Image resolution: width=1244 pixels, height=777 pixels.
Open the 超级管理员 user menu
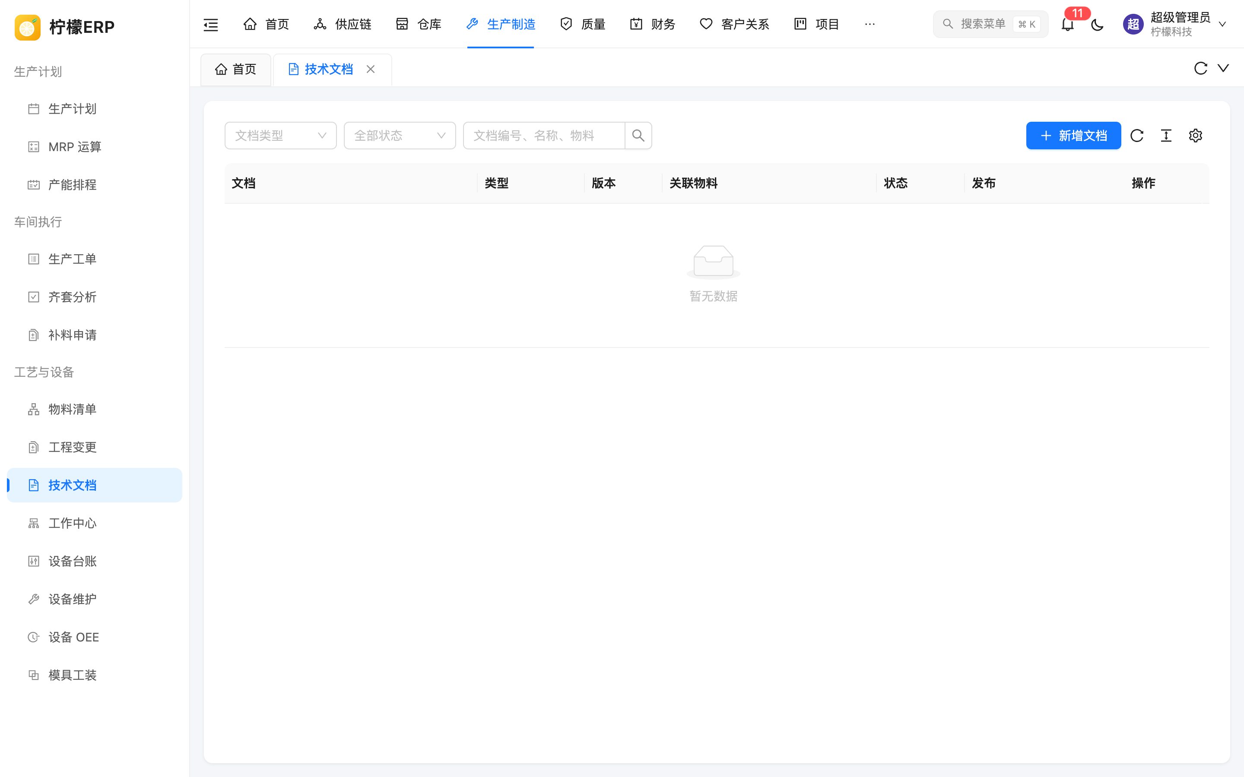click(1174, 24)
